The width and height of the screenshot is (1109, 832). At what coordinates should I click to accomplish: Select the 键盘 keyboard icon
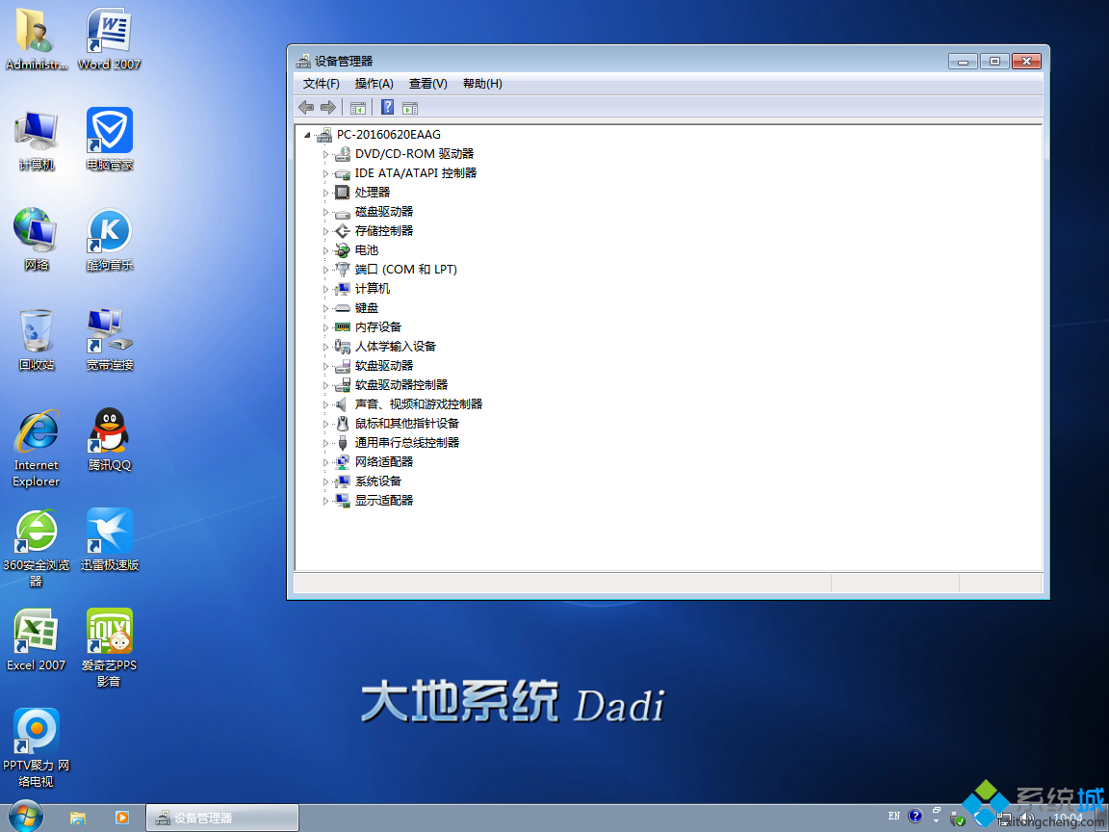point(343,308)
